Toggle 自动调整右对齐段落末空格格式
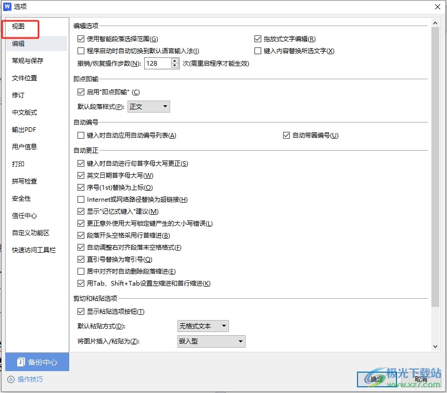 pyautogui.click(x=81, y=248)
